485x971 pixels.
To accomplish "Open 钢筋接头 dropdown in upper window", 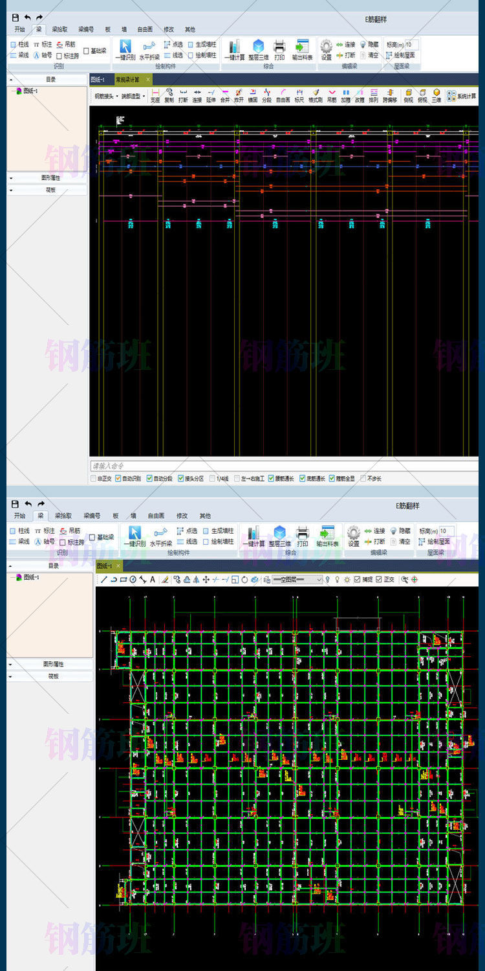I will tap(106, 97).
